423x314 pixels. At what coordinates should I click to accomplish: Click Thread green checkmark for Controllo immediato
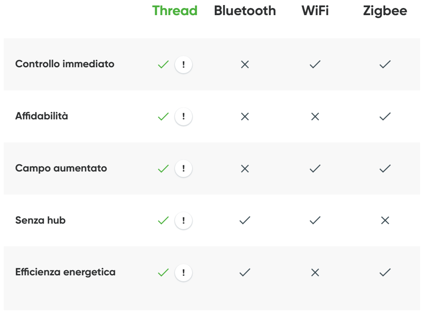(x=163, y=65)
